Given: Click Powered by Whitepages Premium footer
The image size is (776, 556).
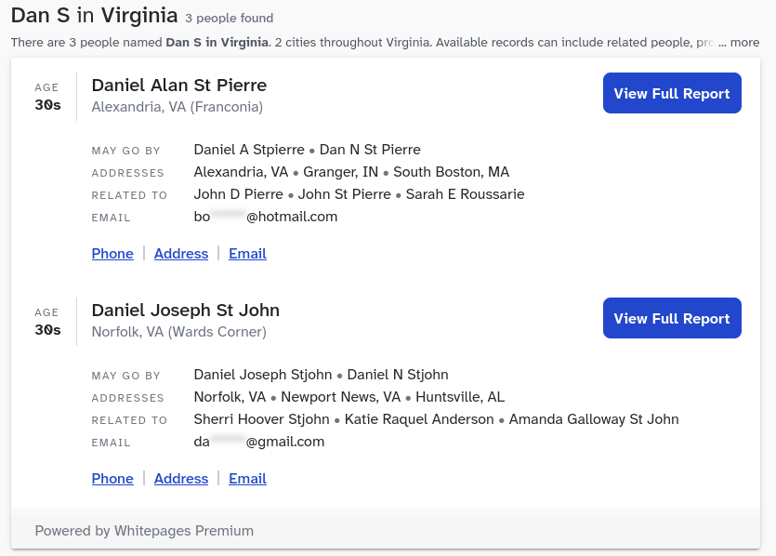Looking at the screenshot, I should tap(144, 530).
